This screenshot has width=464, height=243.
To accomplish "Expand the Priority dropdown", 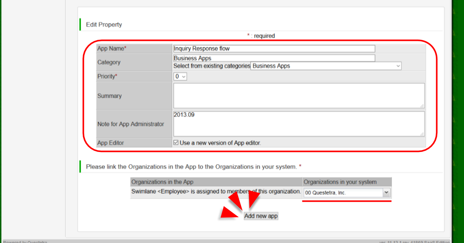I will (180, 76).
